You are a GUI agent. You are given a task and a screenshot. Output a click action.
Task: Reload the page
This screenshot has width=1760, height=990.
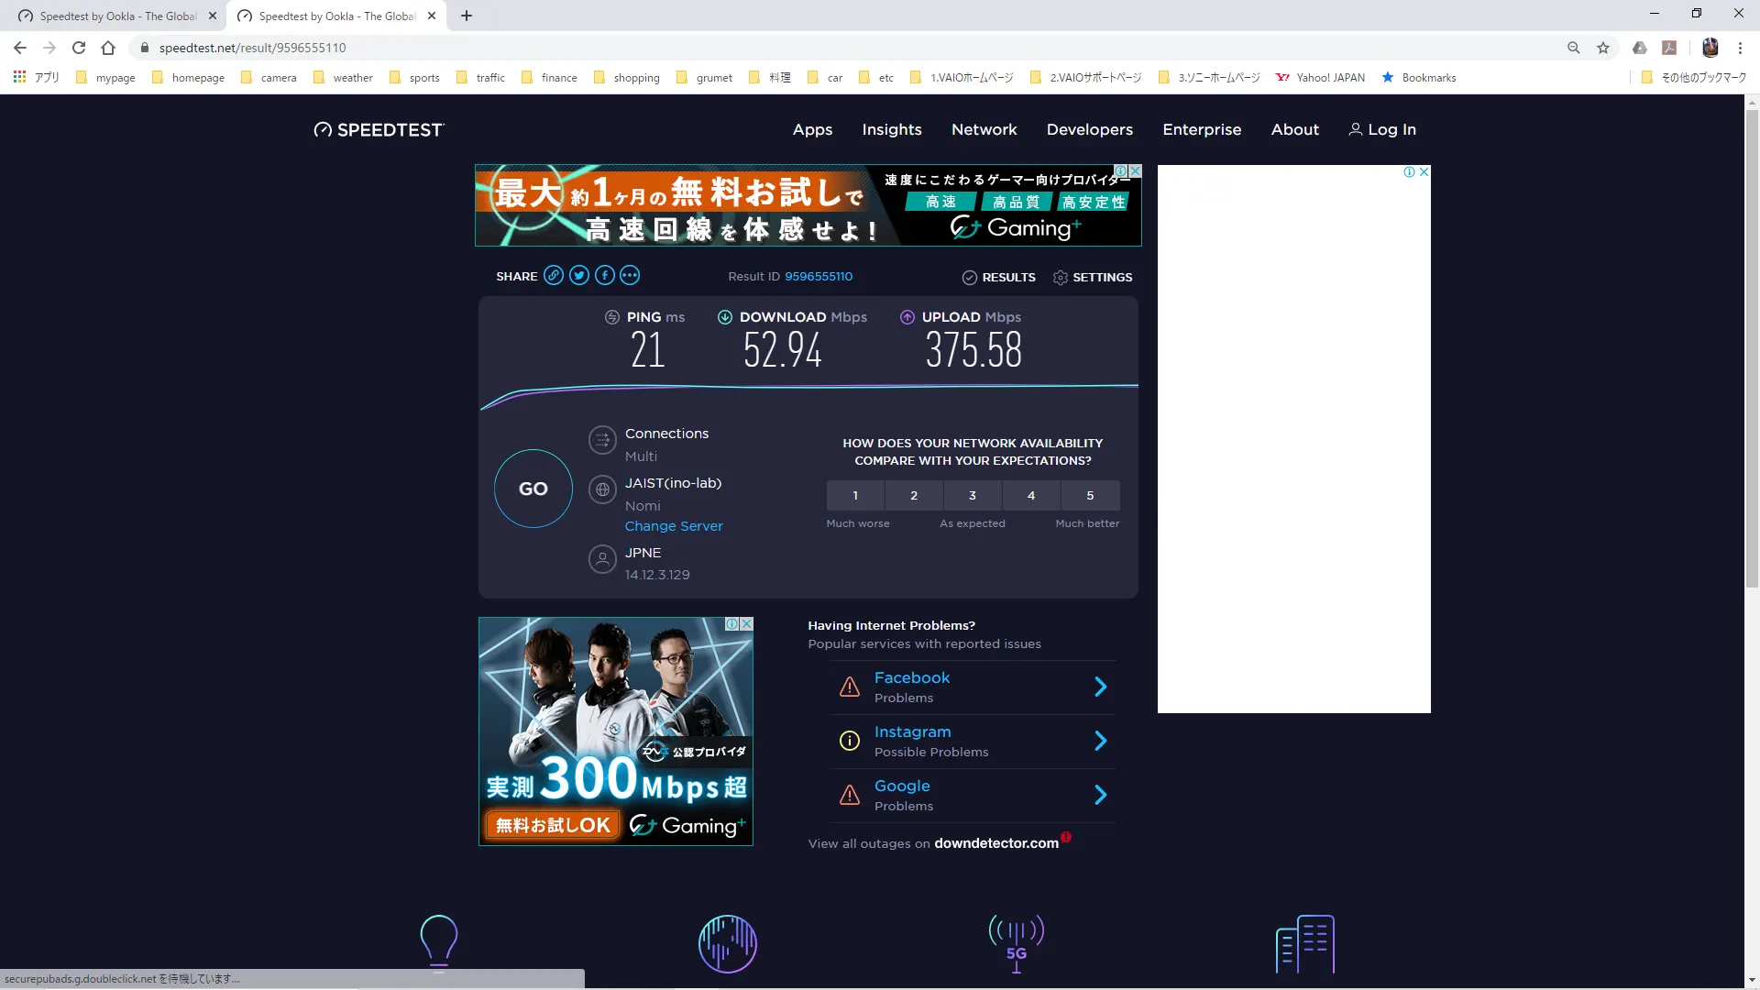pyautogui.click(x=79, y=48)
